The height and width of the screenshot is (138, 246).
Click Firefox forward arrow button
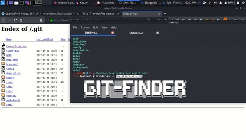click(x=10, y=20)
